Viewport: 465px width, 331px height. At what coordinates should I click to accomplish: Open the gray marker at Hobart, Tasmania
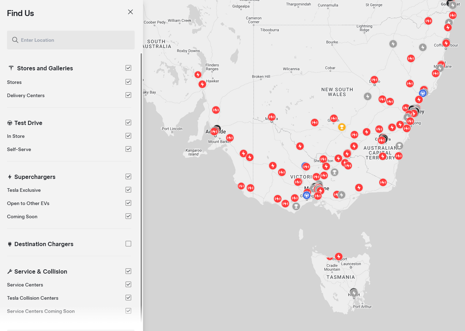tap(354, 293)
